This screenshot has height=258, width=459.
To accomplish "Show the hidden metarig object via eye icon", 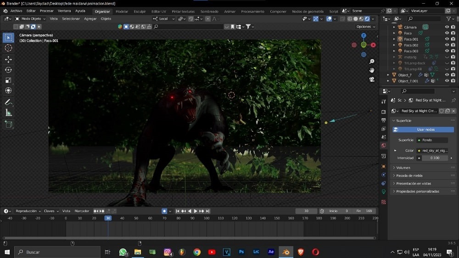I will (x=447, y=57).
